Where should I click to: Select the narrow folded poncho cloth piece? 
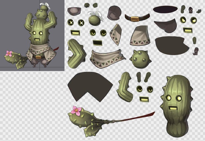(x=116, y=34)
